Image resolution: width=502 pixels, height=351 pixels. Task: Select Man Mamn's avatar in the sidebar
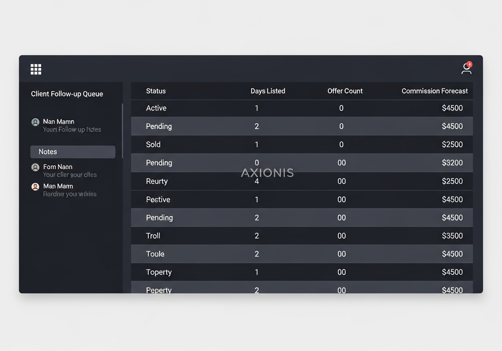(x=35, y=122)
